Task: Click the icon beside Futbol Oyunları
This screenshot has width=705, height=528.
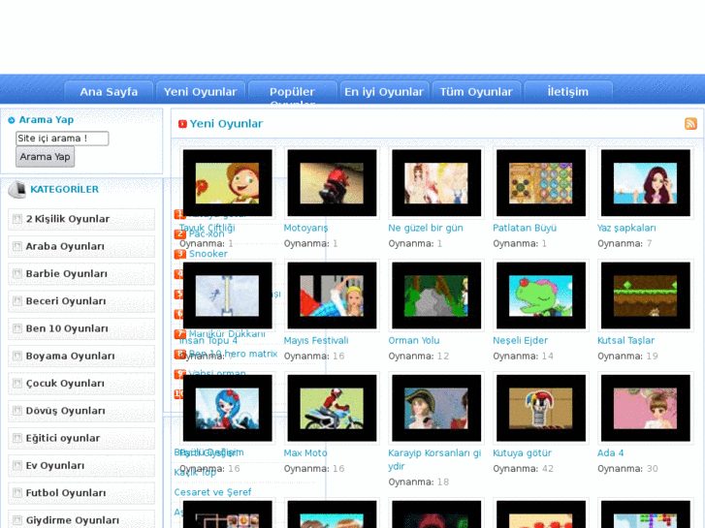Action: pyautogui.click(x=17, y=493)
